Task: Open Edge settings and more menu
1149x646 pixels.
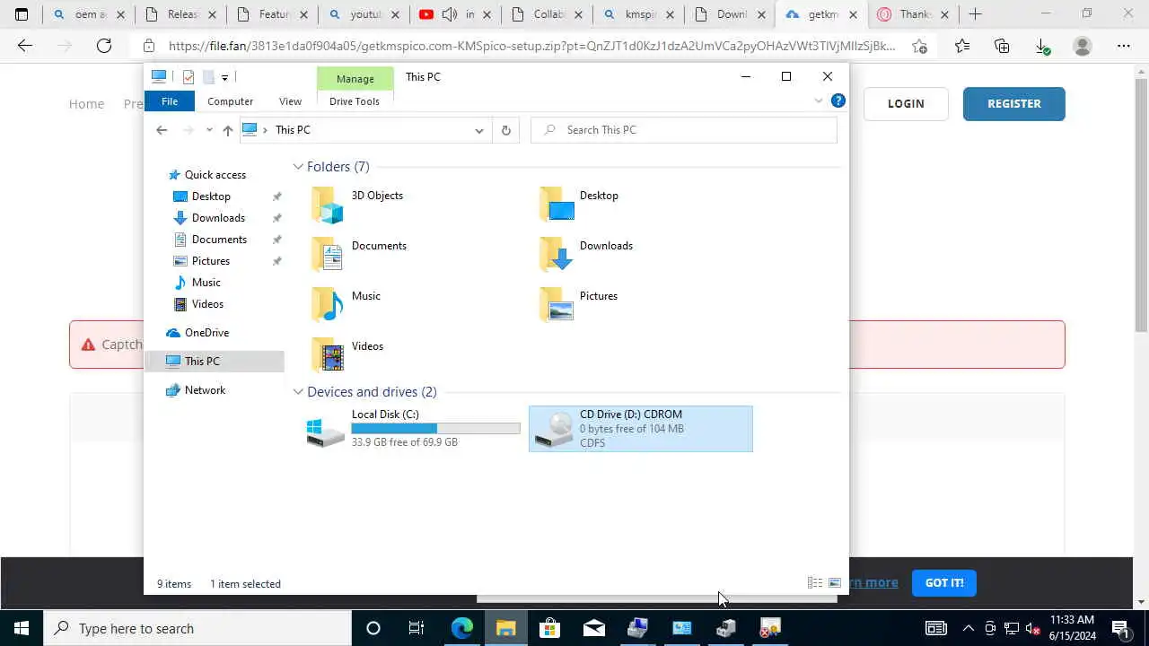Action: coord(1123,46)
